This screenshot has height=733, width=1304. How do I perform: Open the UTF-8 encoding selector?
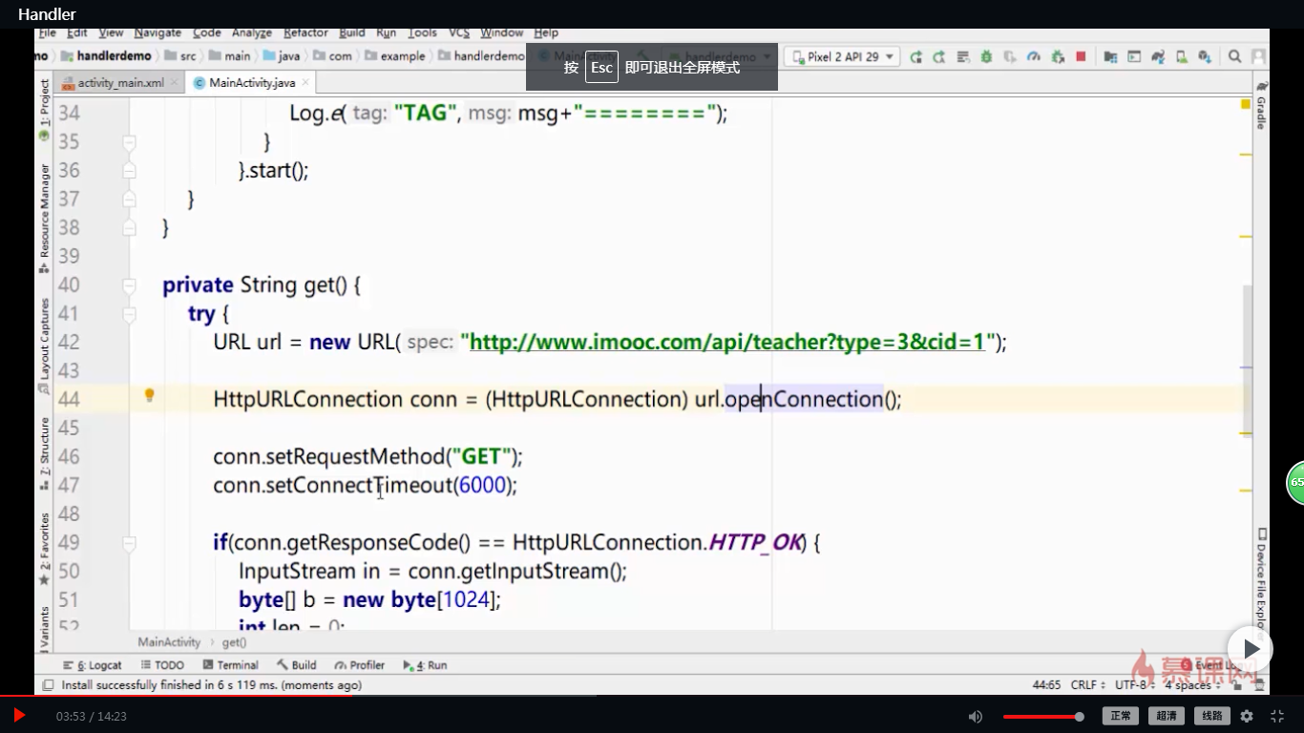(x=1134, y=685)
